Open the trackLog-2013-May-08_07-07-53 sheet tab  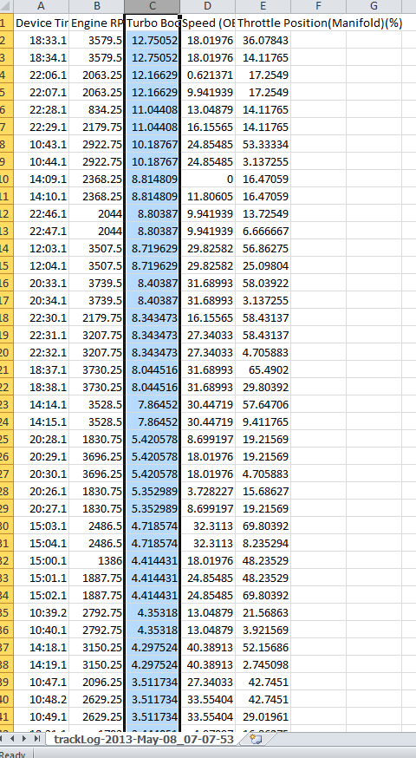(144, 739)
